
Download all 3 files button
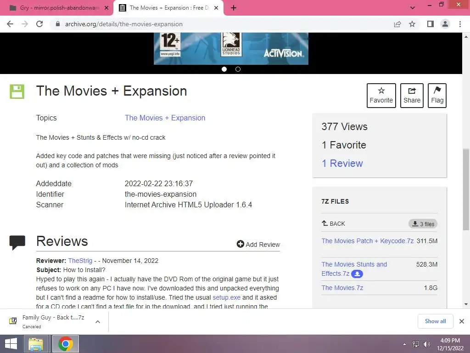(423, 224)
